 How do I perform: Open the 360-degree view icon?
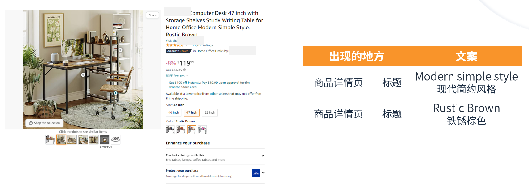tap(116, 140)
